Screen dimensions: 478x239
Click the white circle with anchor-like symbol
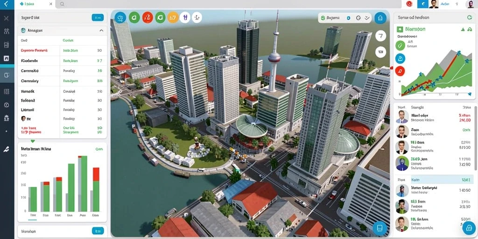[197, 17]
